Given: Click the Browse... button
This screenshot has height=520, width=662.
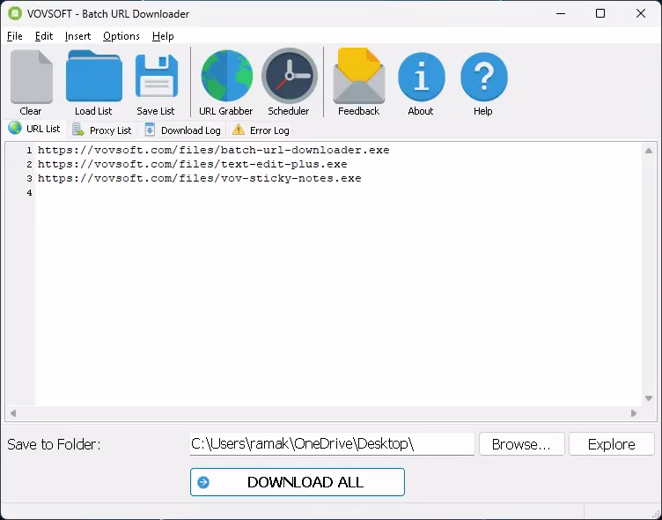Looking at the screenshot, I should click(521, 444).
